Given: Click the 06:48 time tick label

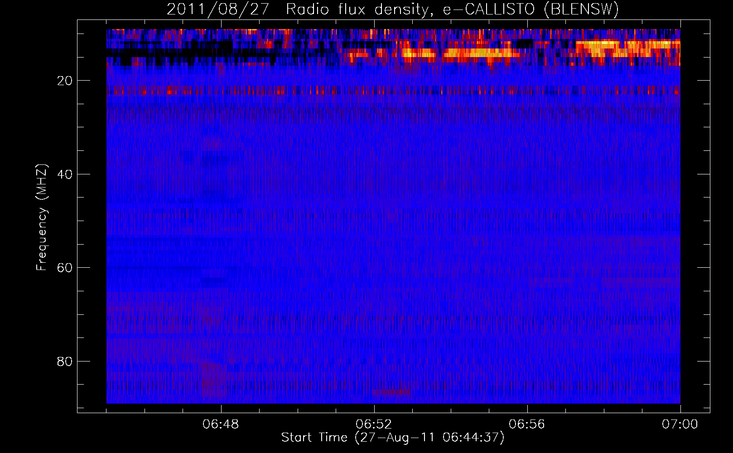Looking at the screenshot, I should pos(221,424).
